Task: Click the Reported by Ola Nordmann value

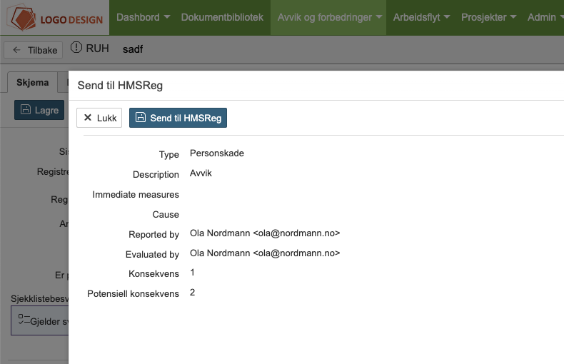Action: tap(264, 233)
